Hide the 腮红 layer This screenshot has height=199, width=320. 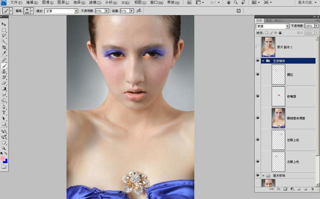point(258,74)
